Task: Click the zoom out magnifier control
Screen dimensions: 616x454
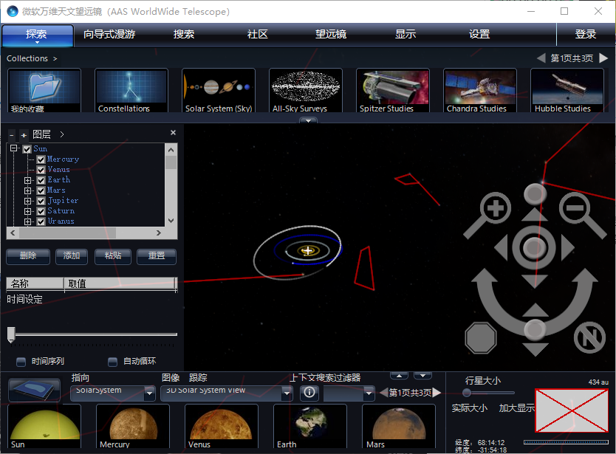Action: [x=581, y=214]
